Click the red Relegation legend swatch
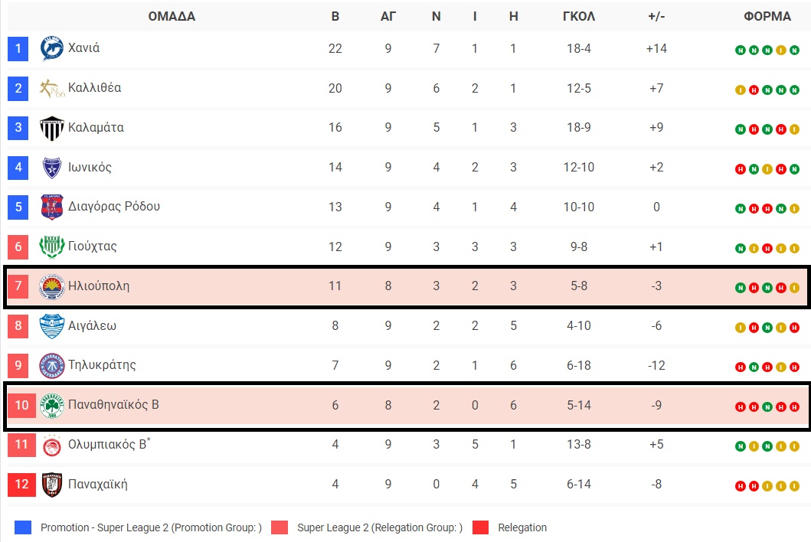Image resolution: width=811 pixels, height=542 pixels. 480,527
